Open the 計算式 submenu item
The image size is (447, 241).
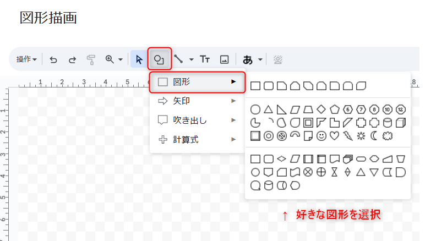(197, 140)
